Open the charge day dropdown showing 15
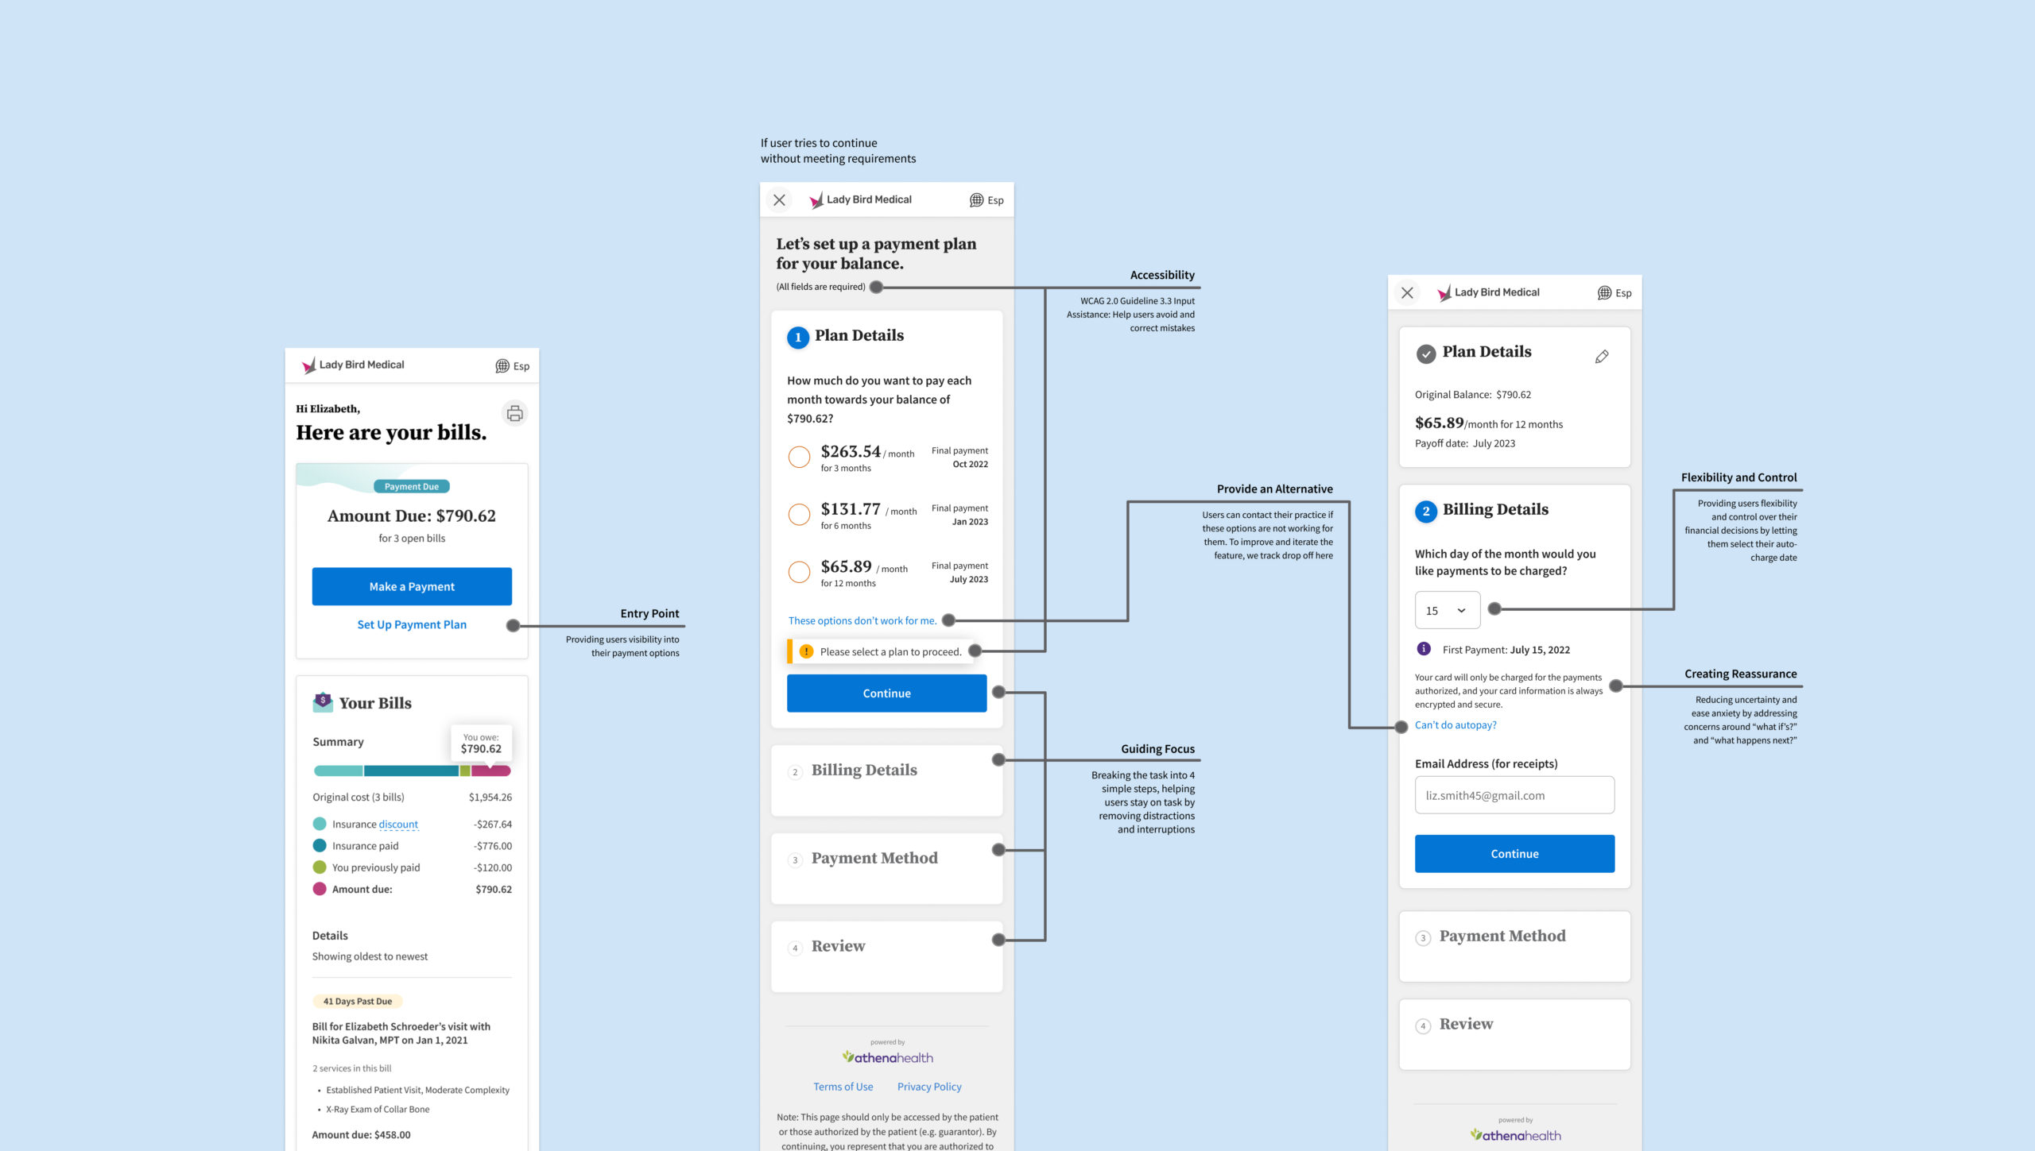The height and width of the screenshot is (1151, 2035). click(1444, 608)
